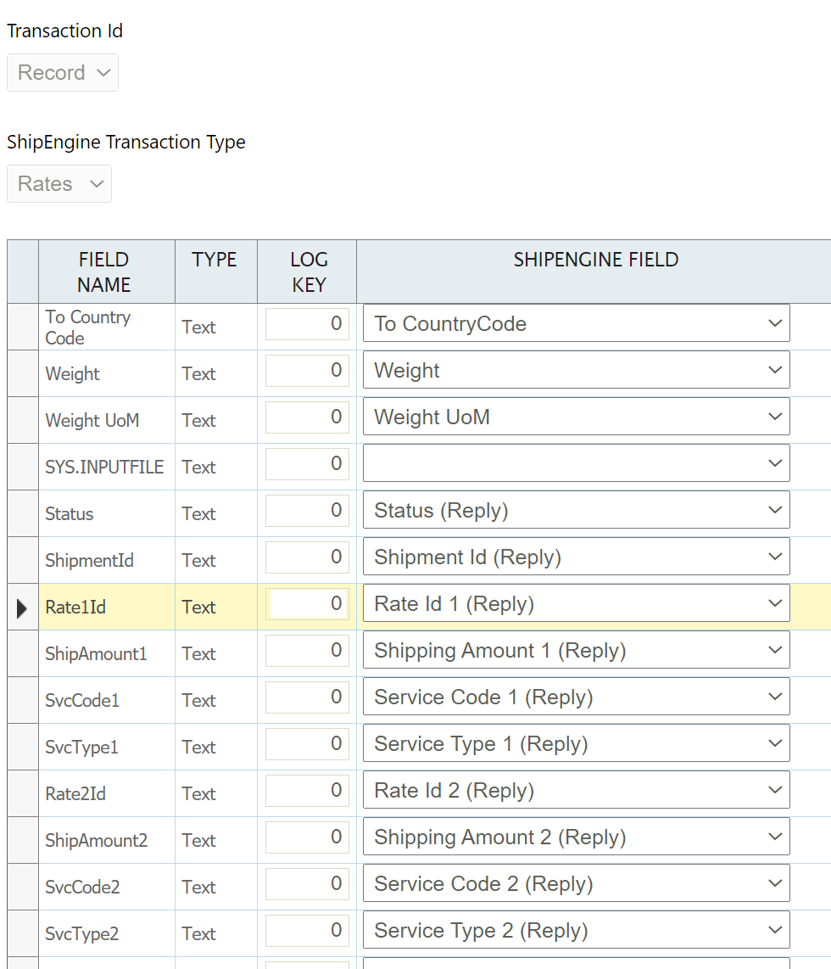
Task: Click the Log Key field for To Country Code
Action: pos(307,324)
